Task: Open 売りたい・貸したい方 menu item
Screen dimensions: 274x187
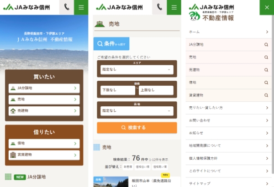Action: pos(229,108)
